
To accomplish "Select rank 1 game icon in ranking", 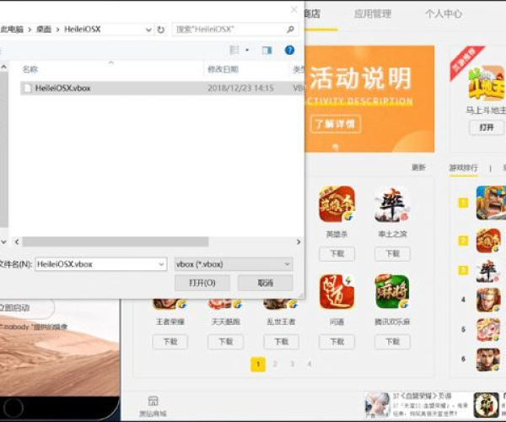I will (491, 203).
